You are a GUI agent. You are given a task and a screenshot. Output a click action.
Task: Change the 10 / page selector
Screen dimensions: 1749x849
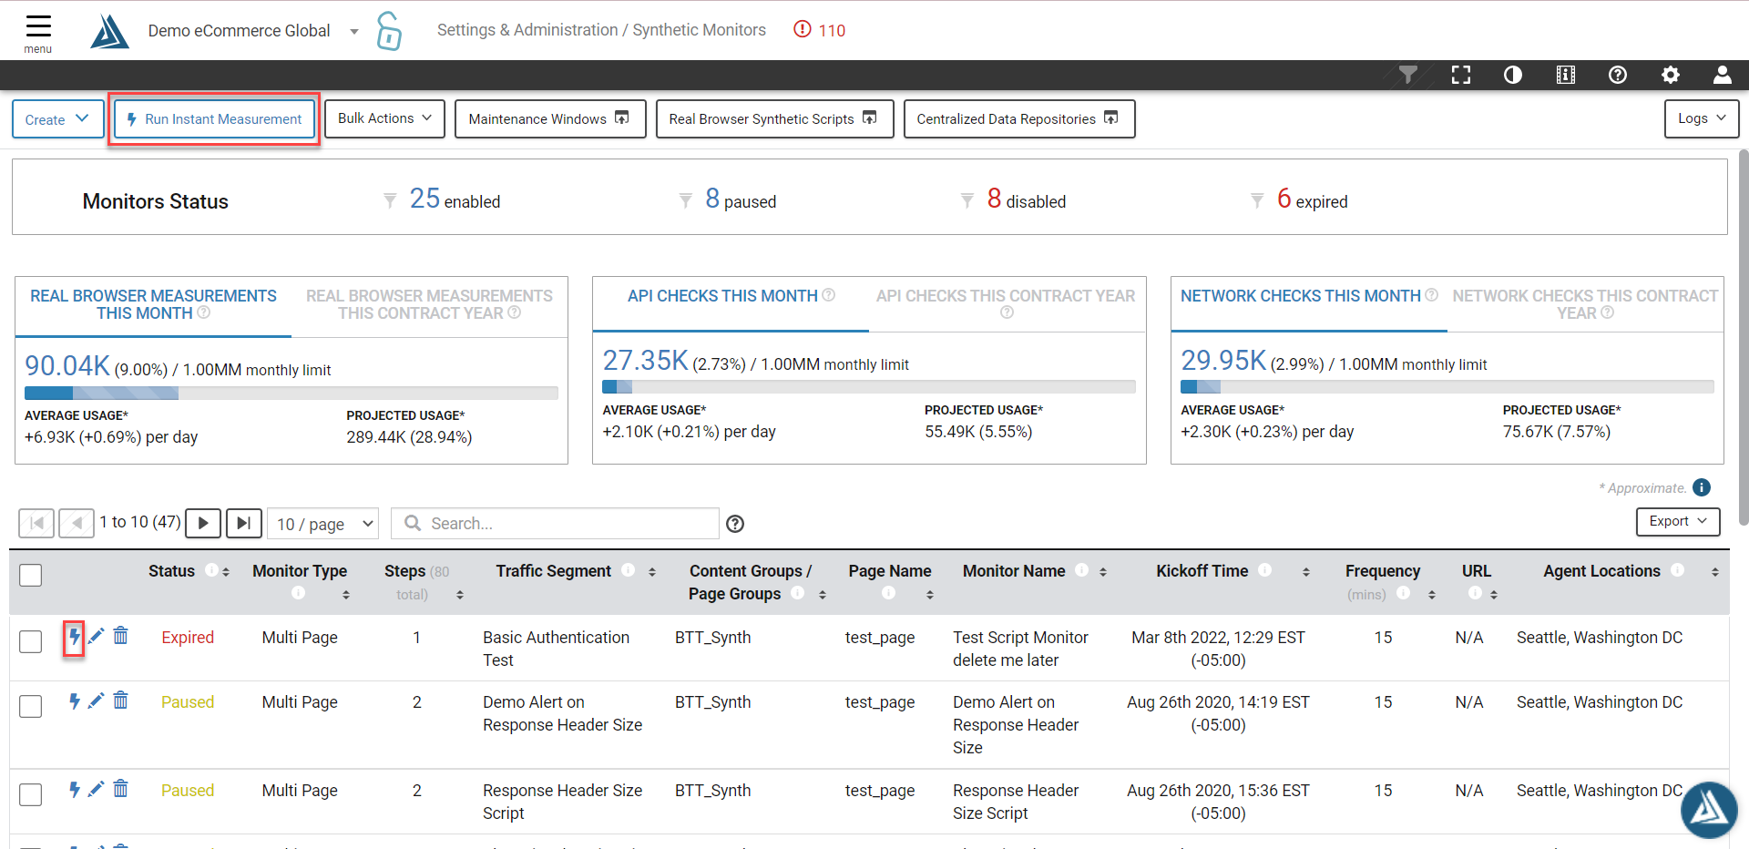[323, 524]
